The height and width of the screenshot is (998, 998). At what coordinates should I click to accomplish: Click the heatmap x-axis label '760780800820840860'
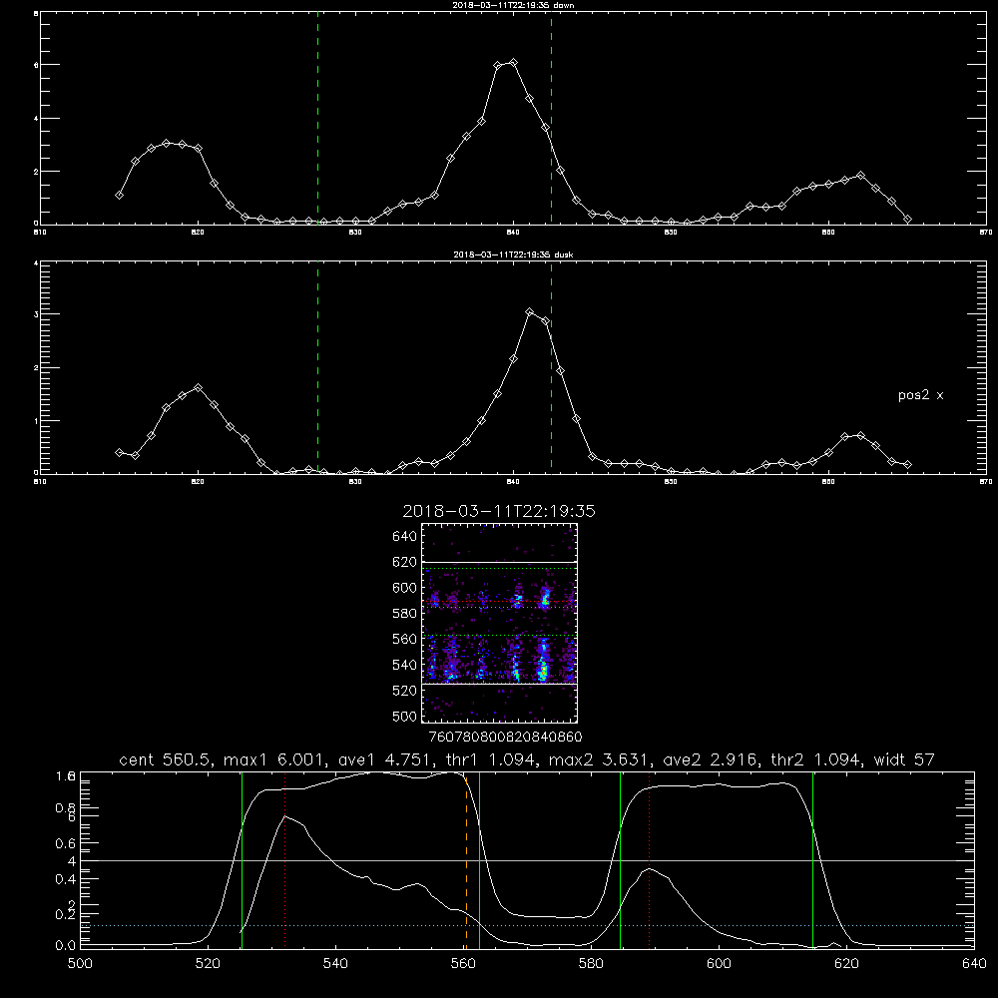(x=505, y=737)
